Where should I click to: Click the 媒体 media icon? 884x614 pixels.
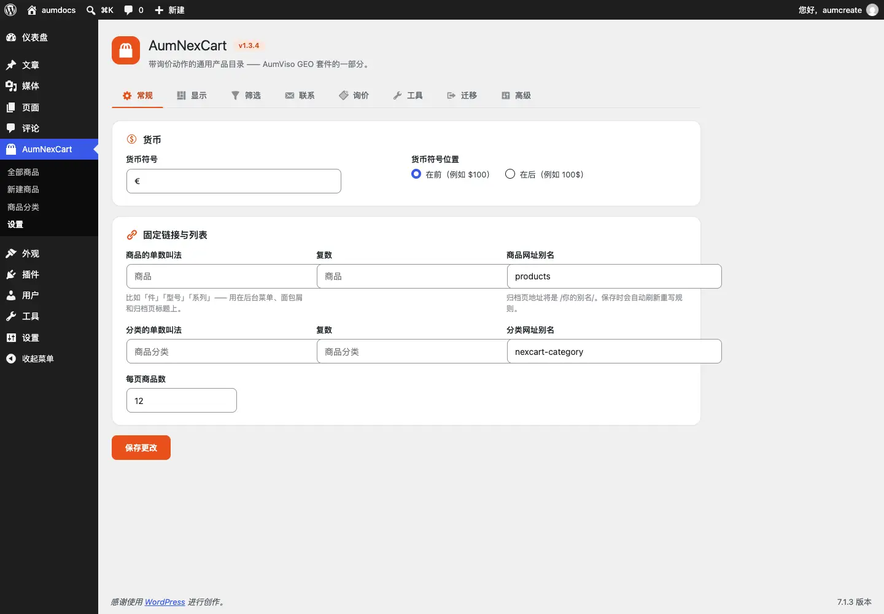(11, 86)
